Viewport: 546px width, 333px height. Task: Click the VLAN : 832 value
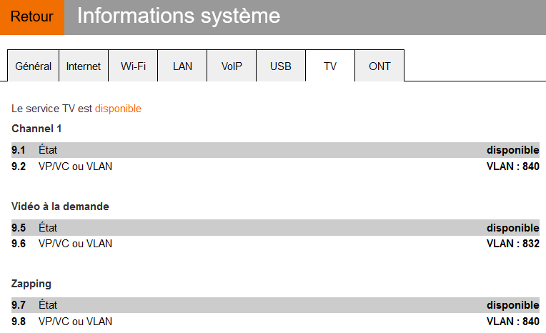click(x=512, y=244)
